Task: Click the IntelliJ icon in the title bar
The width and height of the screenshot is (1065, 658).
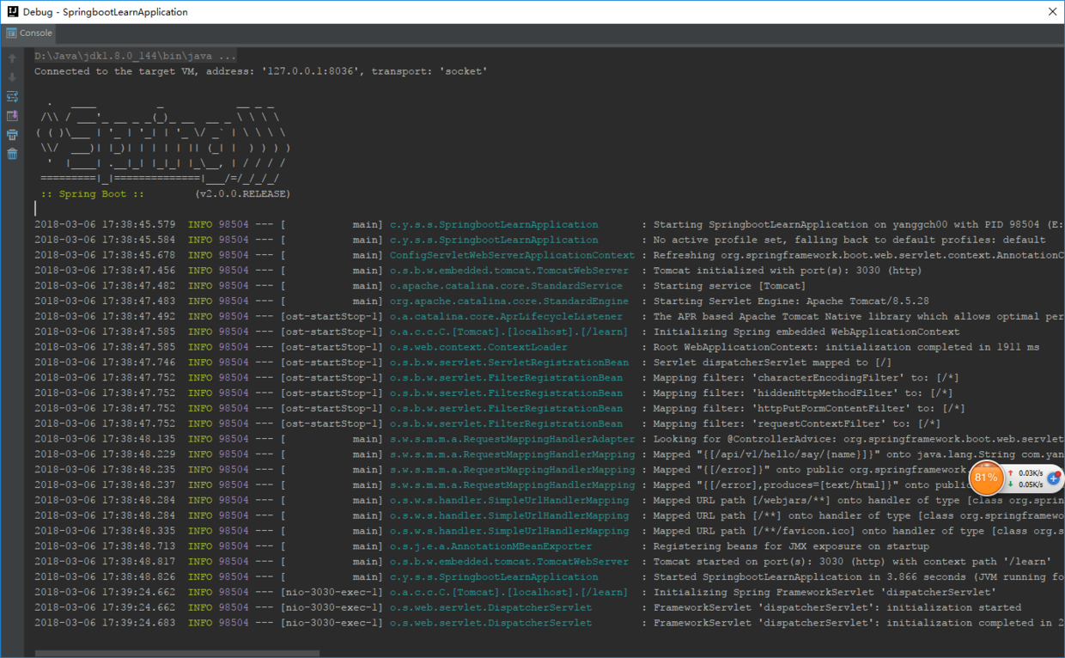Action: coord(12,12)
